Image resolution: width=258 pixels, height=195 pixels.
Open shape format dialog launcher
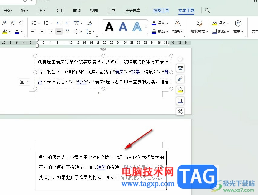click(x=245, y=37)
